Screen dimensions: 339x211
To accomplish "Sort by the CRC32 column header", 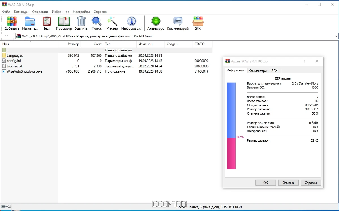I will (203, 44).
